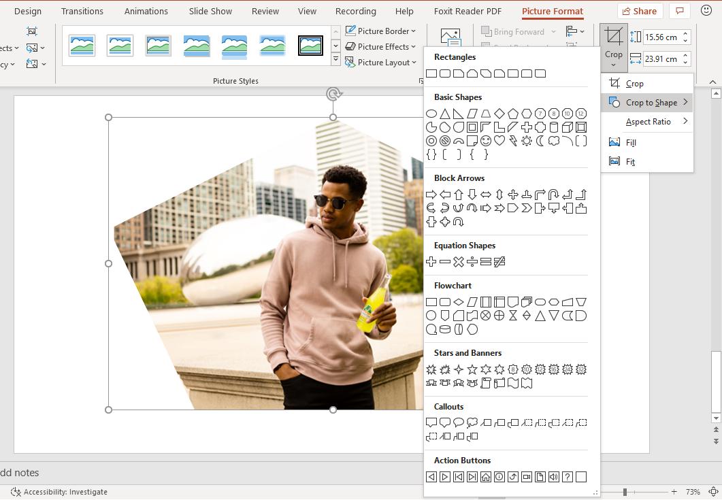Pick the lightning bolt shape
Viewport: 722px width, 500px height.
pos(513,141)
